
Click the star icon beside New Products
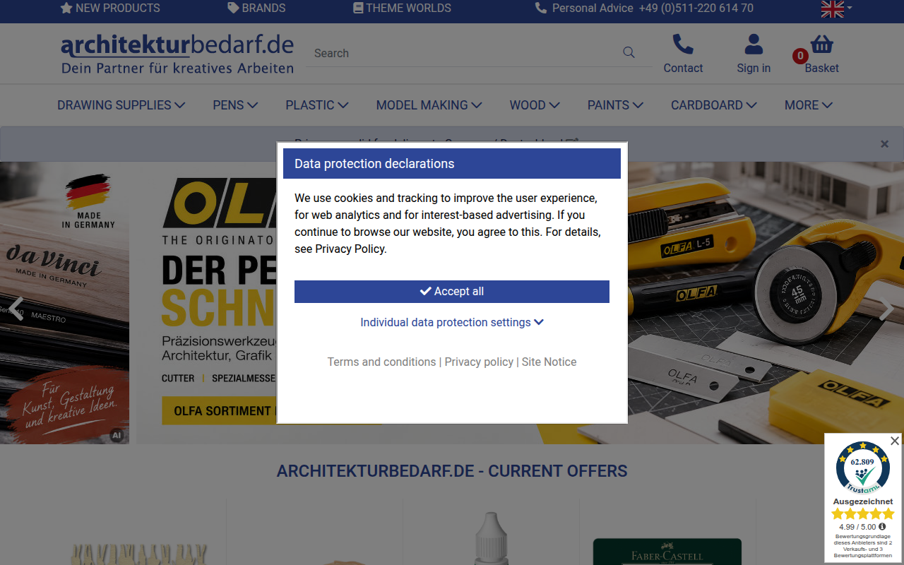click(x=66, y=8)
